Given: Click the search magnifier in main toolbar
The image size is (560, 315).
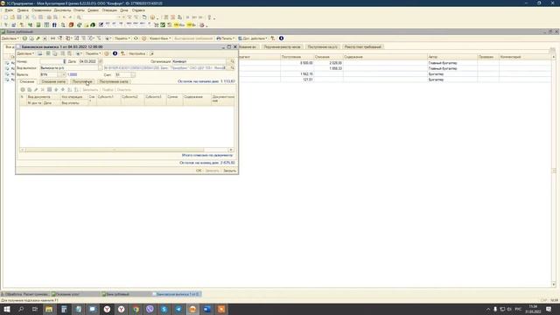Looking at the screenshot, I should pos(79,17).
